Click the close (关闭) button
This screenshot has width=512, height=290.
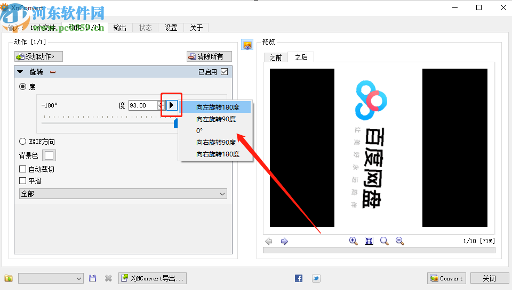(x=489, y=278)
